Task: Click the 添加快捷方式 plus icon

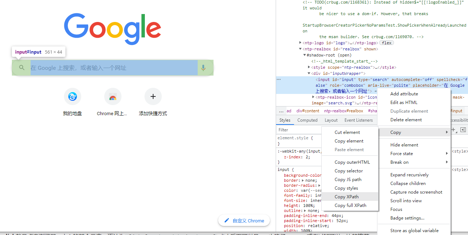Action: tap(153, 96)
